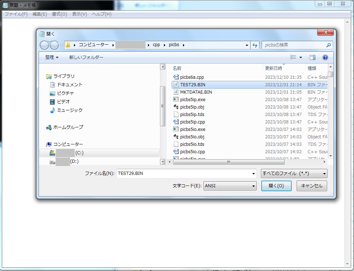Viewport: 354px width, 271px height.
Task: Click the file list vertical scrollbar thumb
Action: pos(331,74)
